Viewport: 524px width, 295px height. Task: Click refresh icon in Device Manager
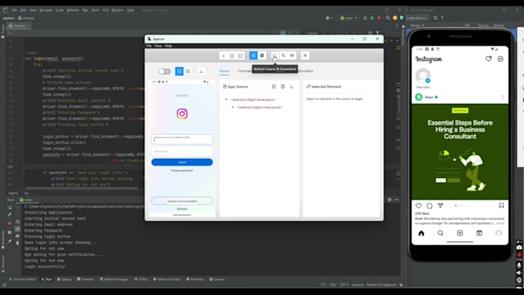click(x=435, y=18)
